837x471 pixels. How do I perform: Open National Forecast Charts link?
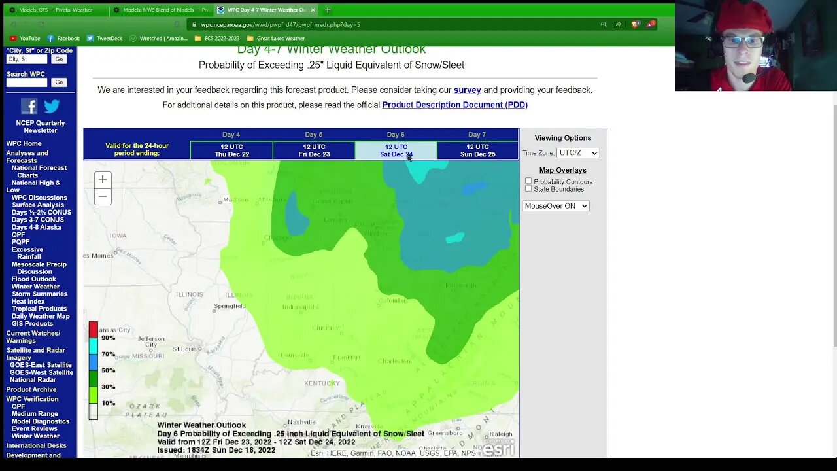click(39, 171)
